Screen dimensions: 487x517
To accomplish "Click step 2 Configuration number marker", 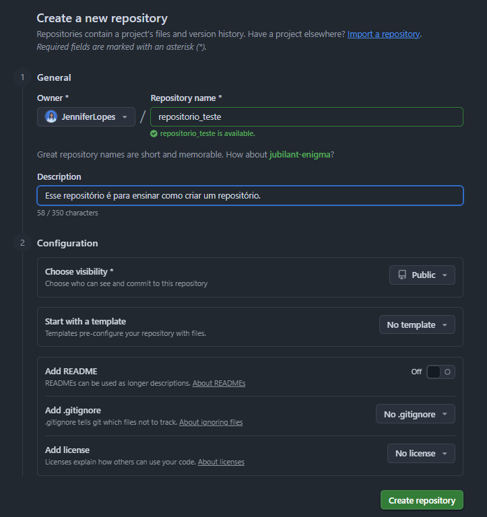I will tap(22, 243).
